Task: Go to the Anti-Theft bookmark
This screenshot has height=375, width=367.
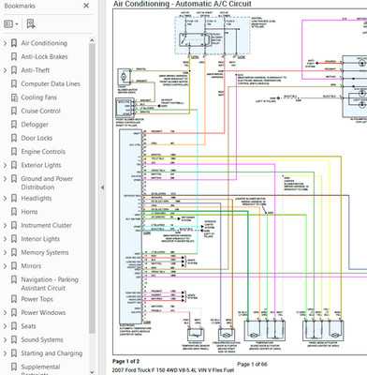Action: 36,70
